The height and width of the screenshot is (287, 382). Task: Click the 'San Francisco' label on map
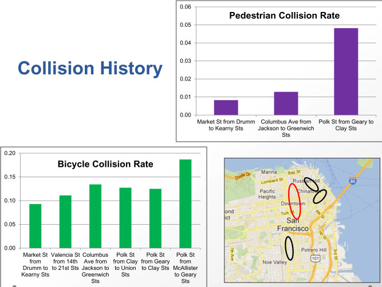coord(294,224)
